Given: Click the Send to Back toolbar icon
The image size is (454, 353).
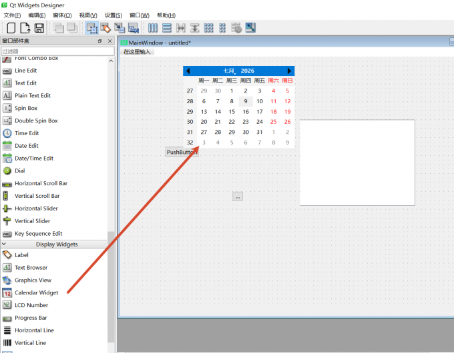Looking at the screenshot, I should coord(59,28).
